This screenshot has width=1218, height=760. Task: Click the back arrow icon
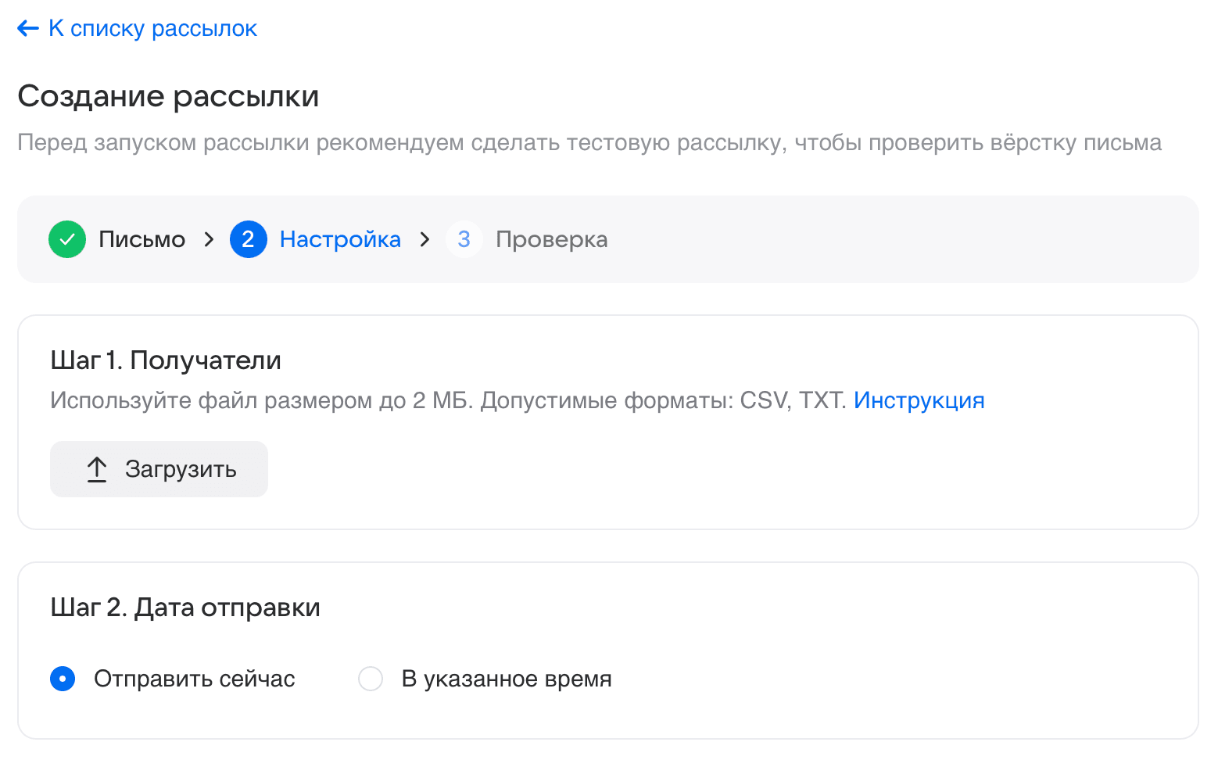pos(28,29)
